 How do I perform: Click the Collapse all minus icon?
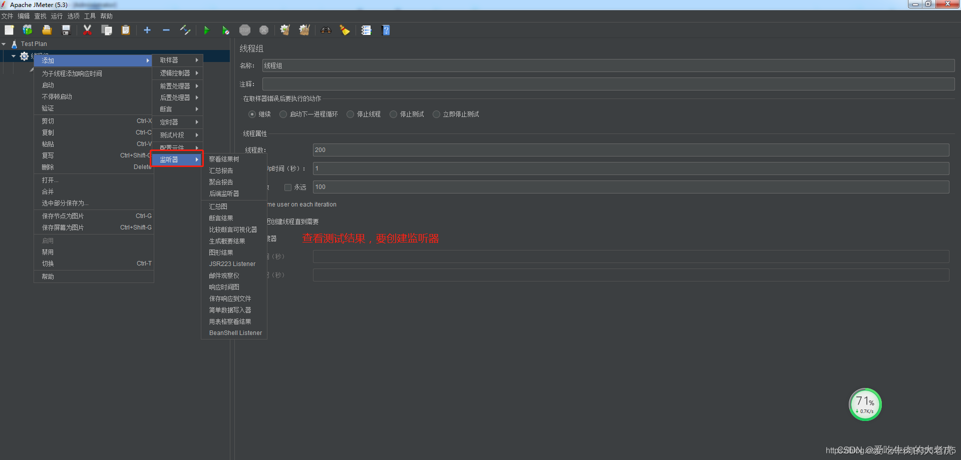166,30
